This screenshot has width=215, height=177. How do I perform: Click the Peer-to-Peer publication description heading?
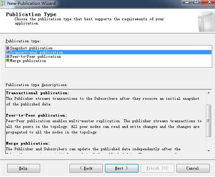click(37, 116)
